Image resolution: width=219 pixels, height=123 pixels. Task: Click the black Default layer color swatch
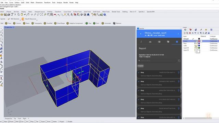coord(199,39)
